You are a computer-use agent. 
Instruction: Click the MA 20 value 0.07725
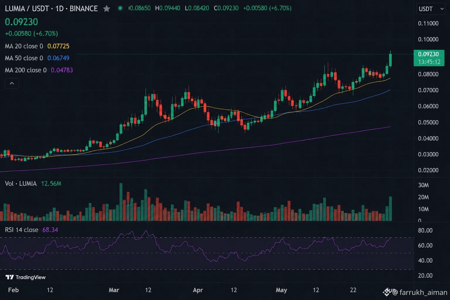click(58, 46)
